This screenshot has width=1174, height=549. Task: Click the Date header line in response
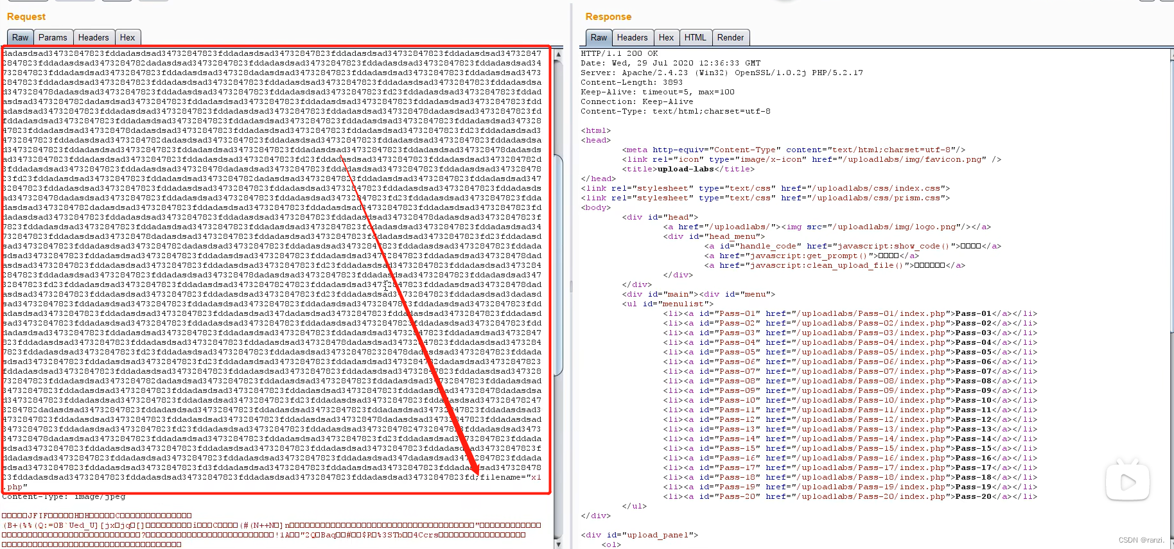(x=670, y=64)
